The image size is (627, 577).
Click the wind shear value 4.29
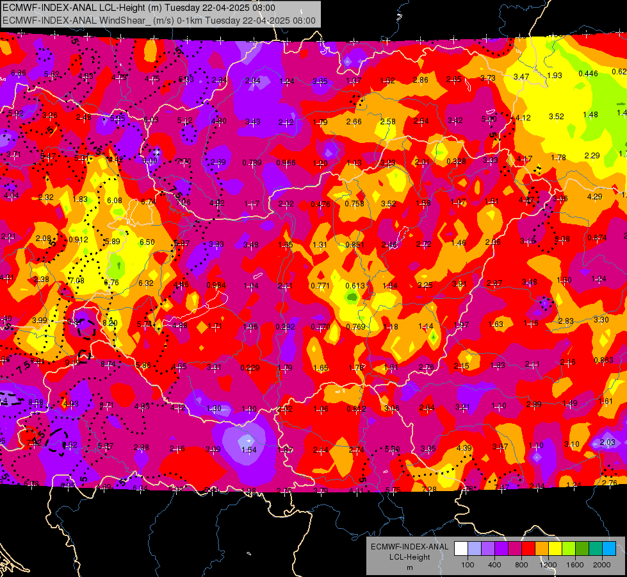click(x=594, y=197)
